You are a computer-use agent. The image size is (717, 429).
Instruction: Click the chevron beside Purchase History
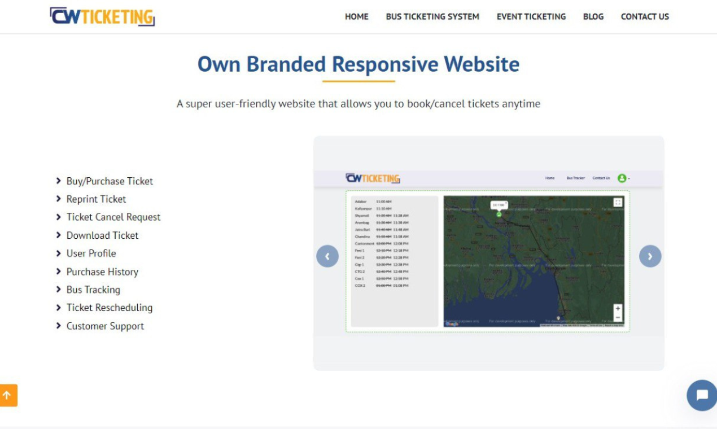click(58, 272)
